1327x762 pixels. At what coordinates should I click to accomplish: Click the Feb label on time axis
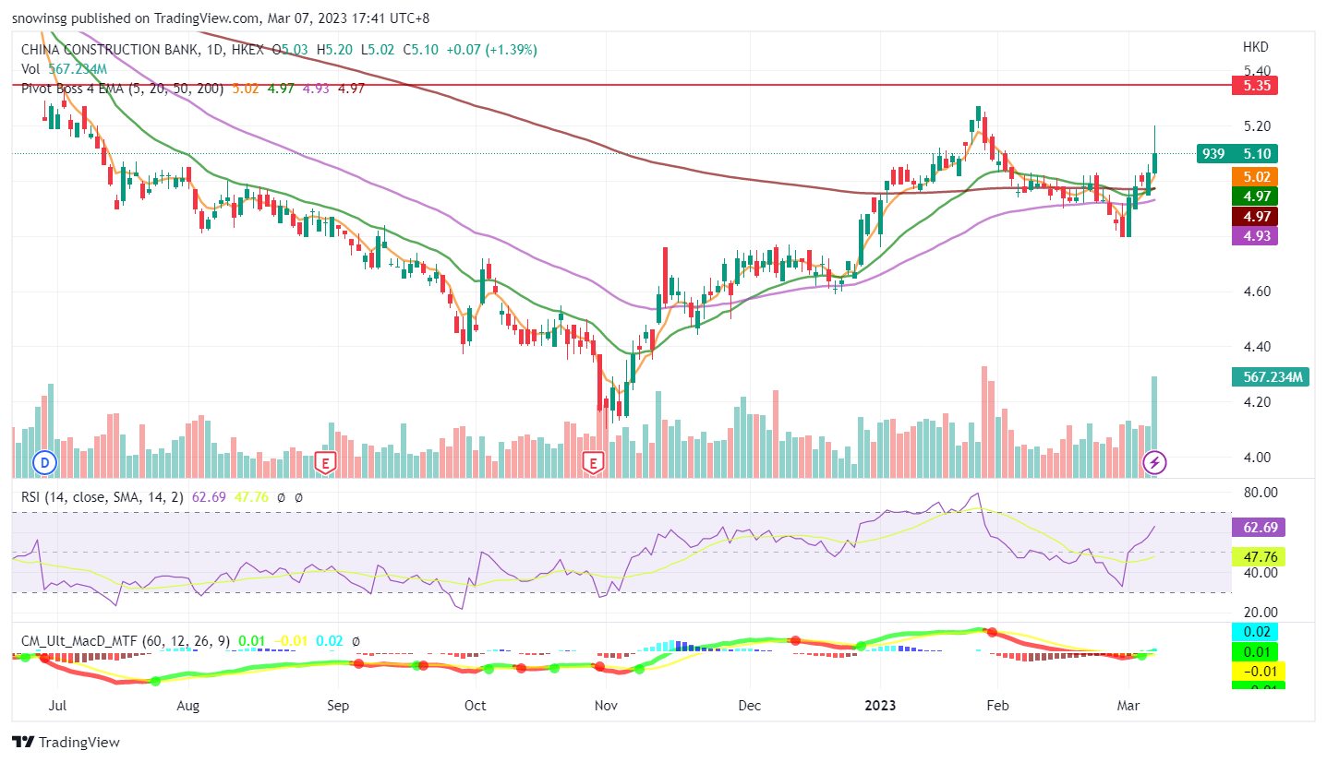[997, 706]
